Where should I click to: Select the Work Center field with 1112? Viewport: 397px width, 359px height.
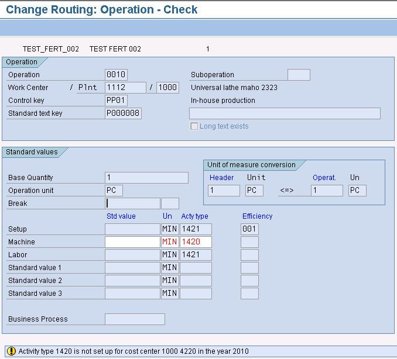click(125, 88)
